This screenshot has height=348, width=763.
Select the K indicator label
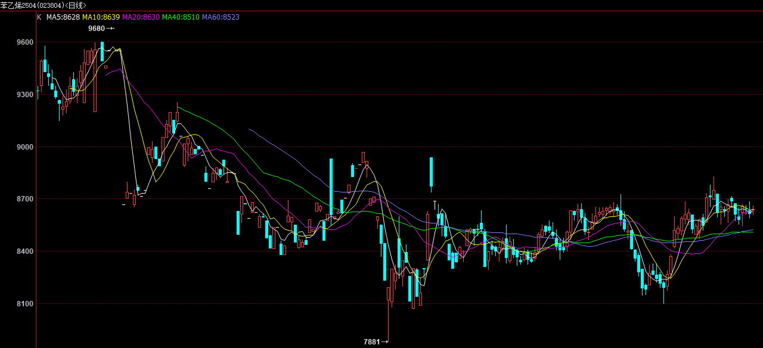point(39,17)
